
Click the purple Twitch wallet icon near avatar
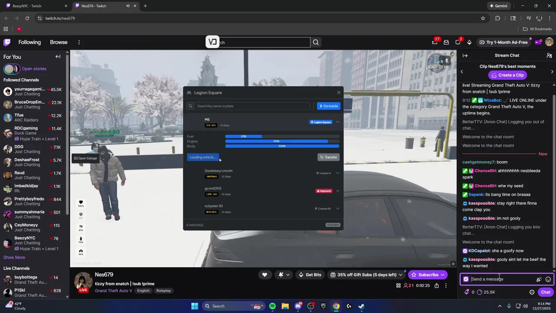point(538,42)
